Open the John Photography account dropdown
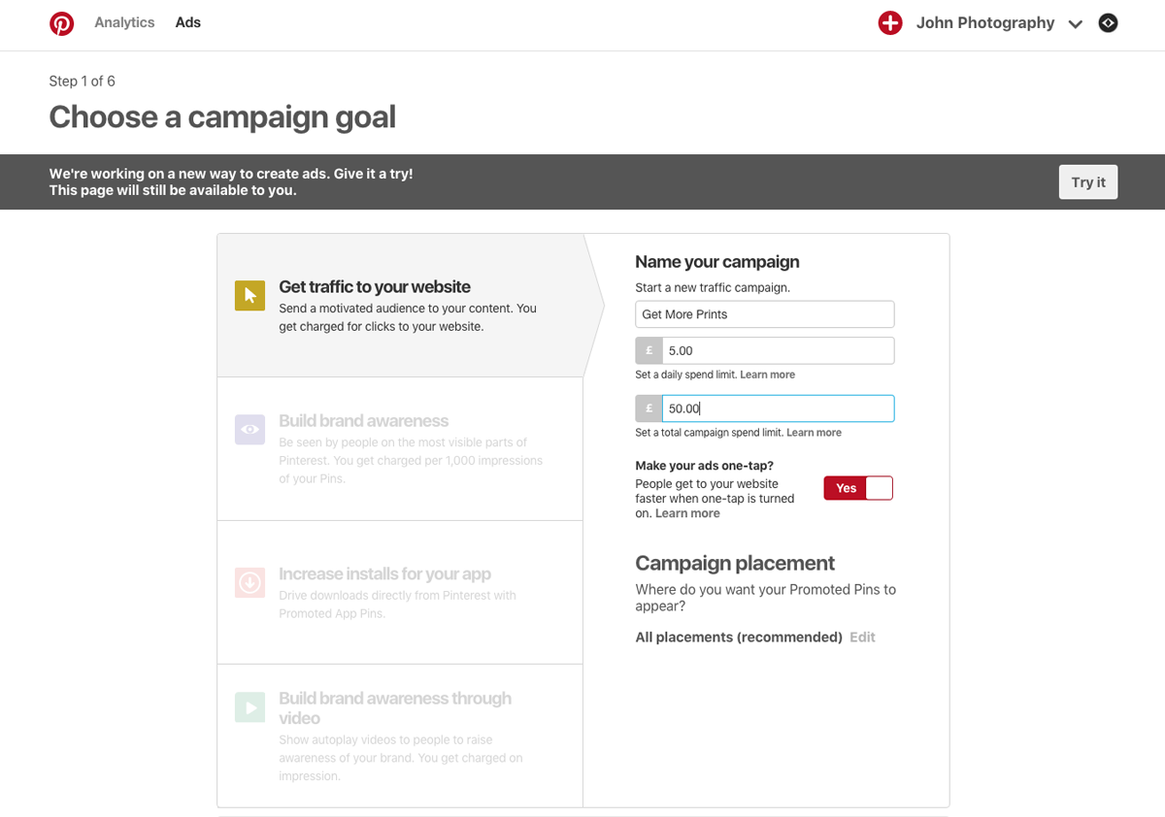The width and height of the screenshot is (1165, 817). pyautogui.click(x=1075, y=23)
